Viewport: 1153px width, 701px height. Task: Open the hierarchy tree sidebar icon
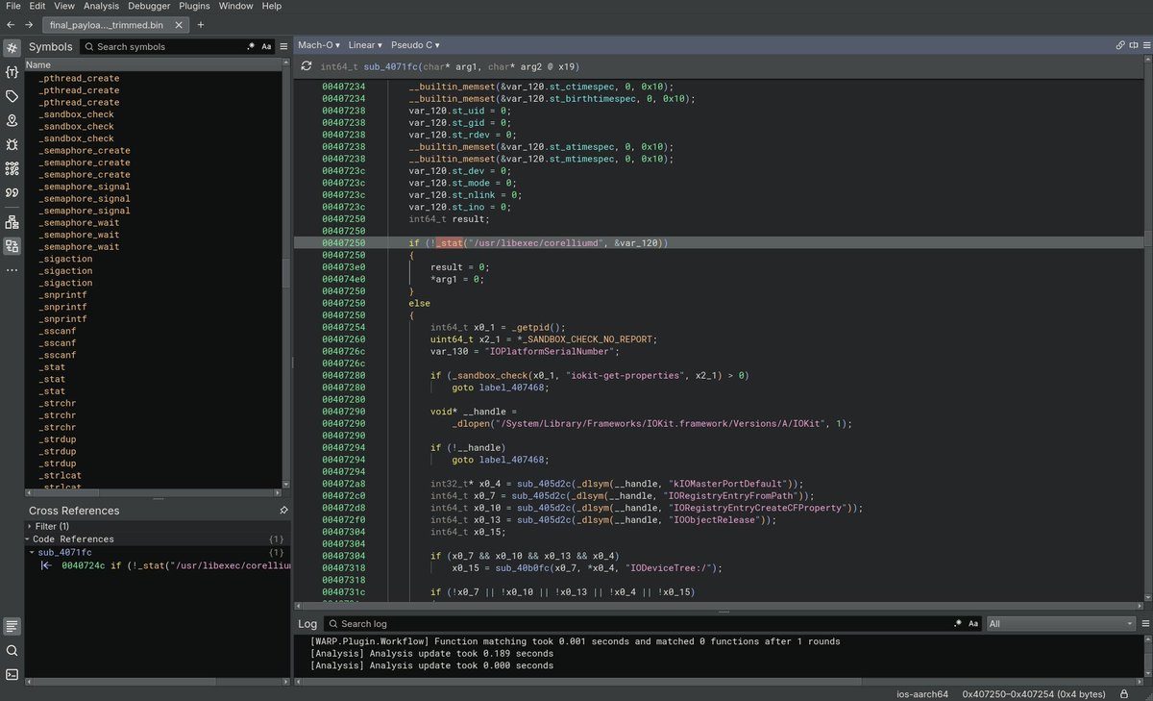coord(12,222)
